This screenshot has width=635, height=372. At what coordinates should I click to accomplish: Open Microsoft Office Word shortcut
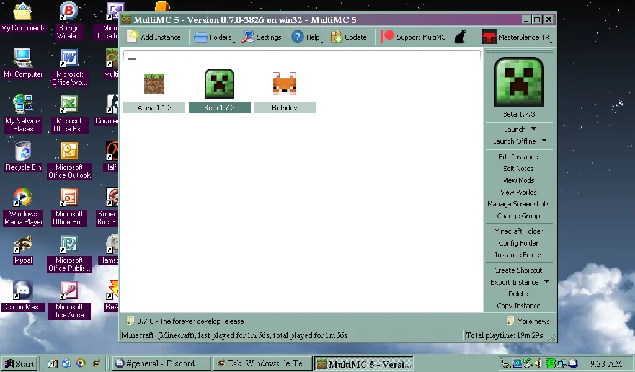(69, 67)
